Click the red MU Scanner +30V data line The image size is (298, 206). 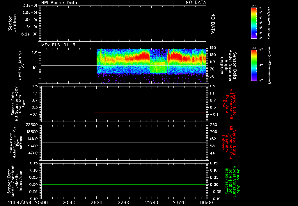tap(150, 113)
